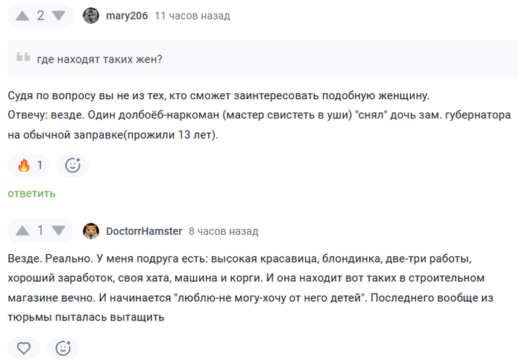522x363 pixels.
Task: Open the mary206 profile username link
Action: [x=127, y=16]
